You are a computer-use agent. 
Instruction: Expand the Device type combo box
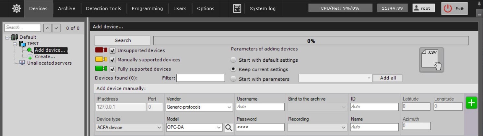pos(159,128)
